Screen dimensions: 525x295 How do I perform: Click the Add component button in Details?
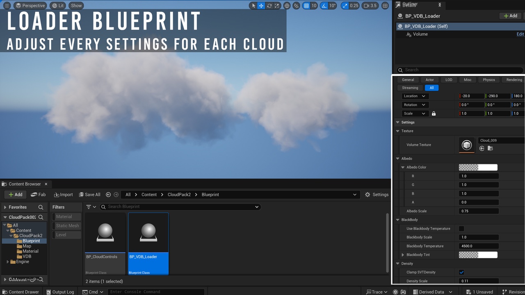[510, 16]
